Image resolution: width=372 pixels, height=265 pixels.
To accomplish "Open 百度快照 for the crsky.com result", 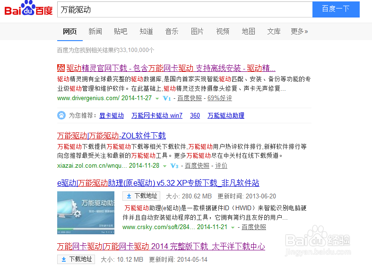I will point(254,227).
